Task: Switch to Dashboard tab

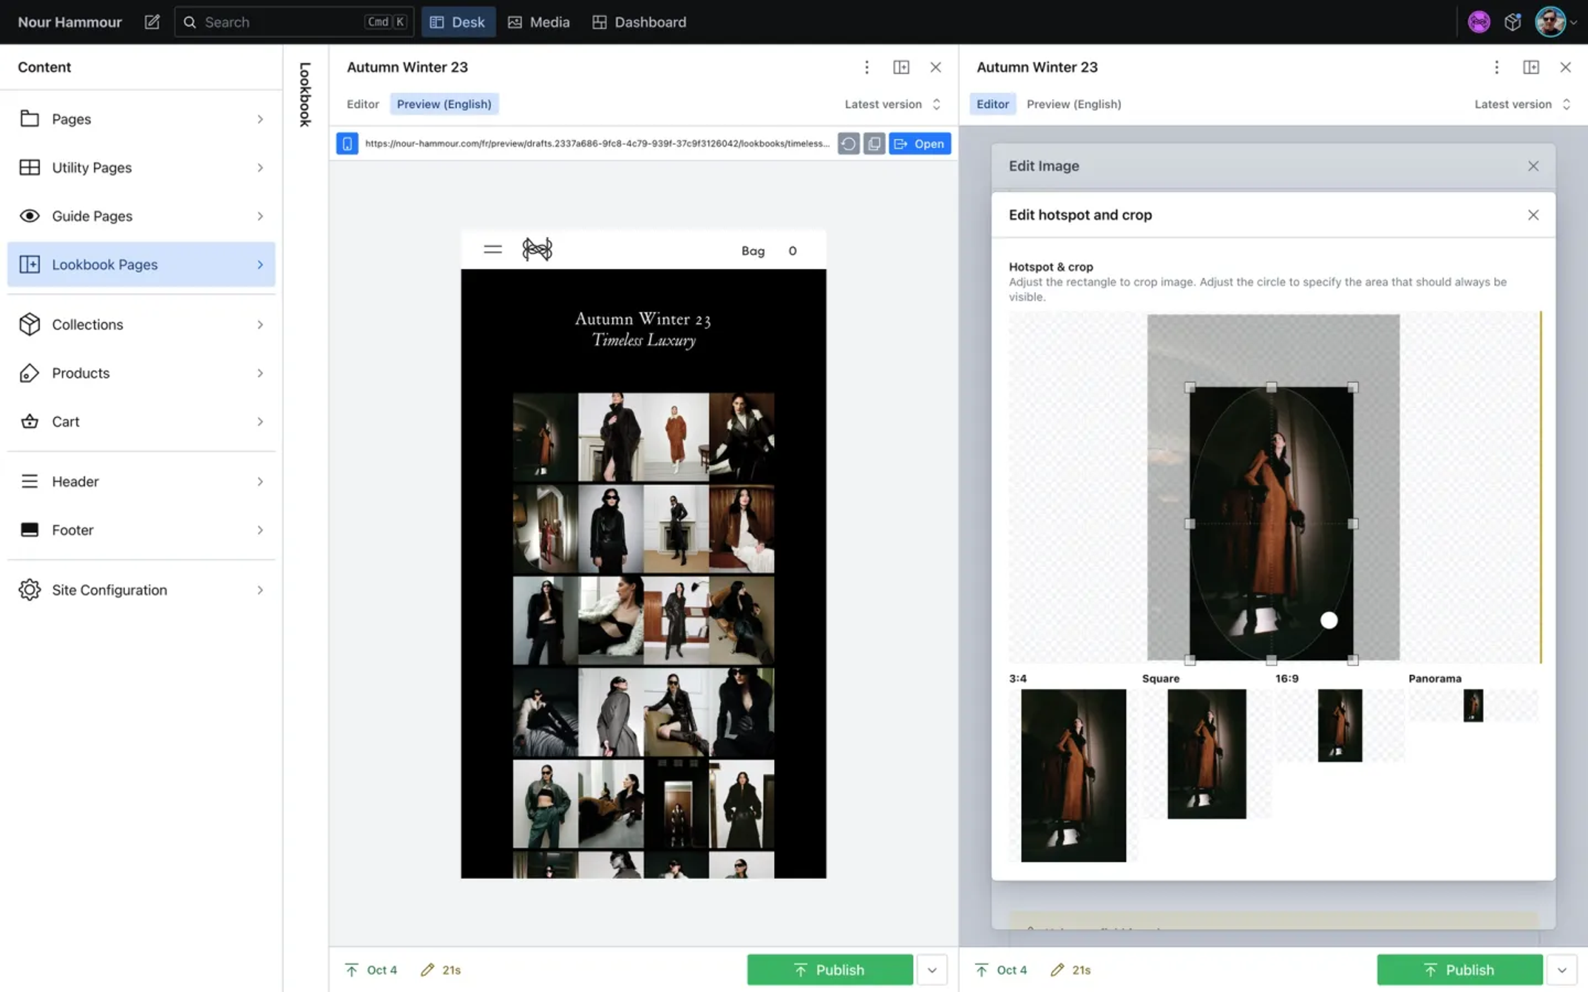Action: (639, 22)
